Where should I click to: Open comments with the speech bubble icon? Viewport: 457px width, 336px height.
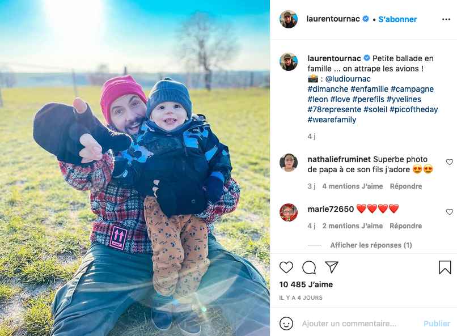(309, 267)
